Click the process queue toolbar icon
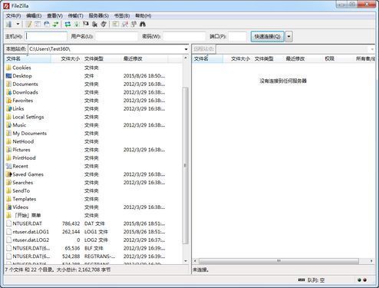Viewport: 379px width, 288px height. pos(77,25)
